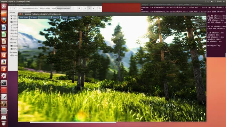Select the unigine-heaven path segment
This screenshot has height=127, width=226.
pyautogui.click(x=64, y=8)
